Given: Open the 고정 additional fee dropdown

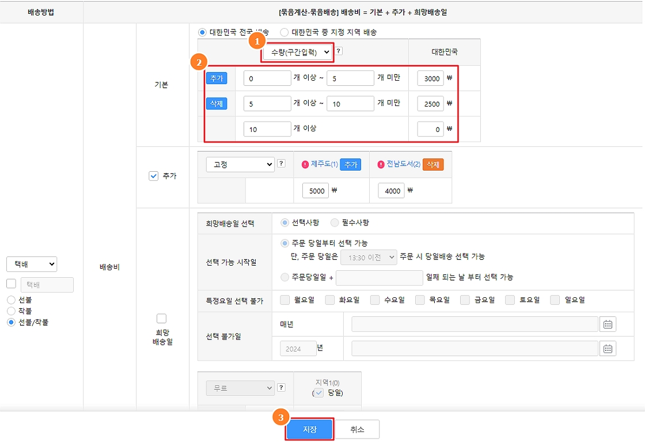Looking at the screenshot, I should 240,164.
